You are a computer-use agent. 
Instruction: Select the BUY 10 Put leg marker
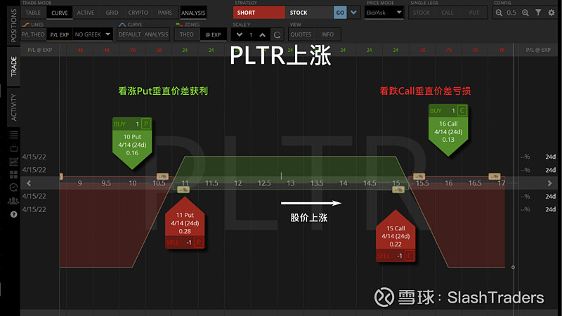pyautogui.click(x=132, y=143)
